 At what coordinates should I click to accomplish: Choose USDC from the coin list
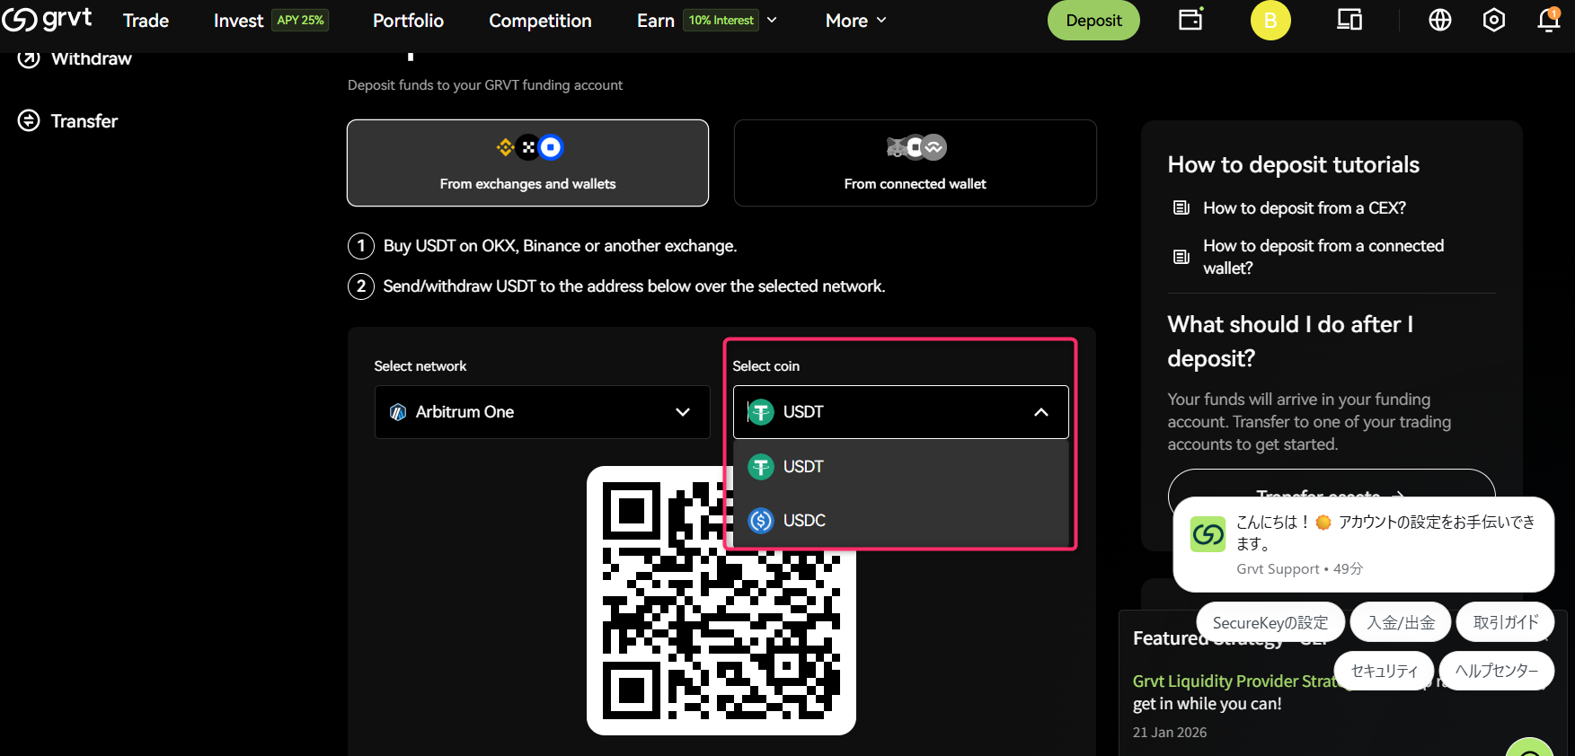[x=901, y=521]
